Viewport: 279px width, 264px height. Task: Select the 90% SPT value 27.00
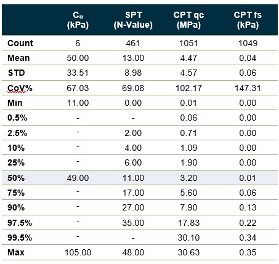133,207
